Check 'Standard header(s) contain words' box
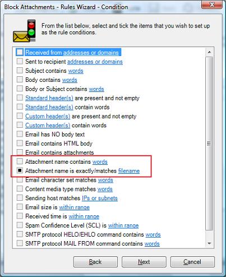This screenshot has width=226, height=277. 20,107
